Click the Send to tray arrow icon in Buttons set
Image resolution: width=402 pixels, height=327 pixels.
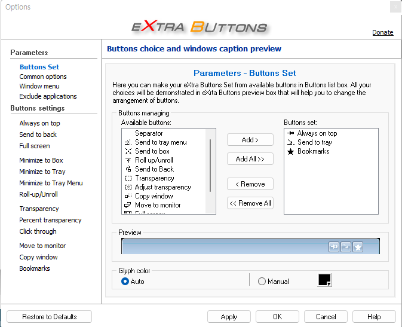click(291, 142)
